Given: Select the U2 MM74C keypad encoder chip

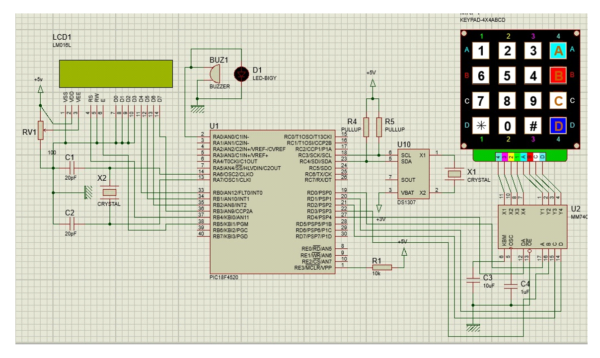Looking at the screenshot, I should (x=532, y=226).
